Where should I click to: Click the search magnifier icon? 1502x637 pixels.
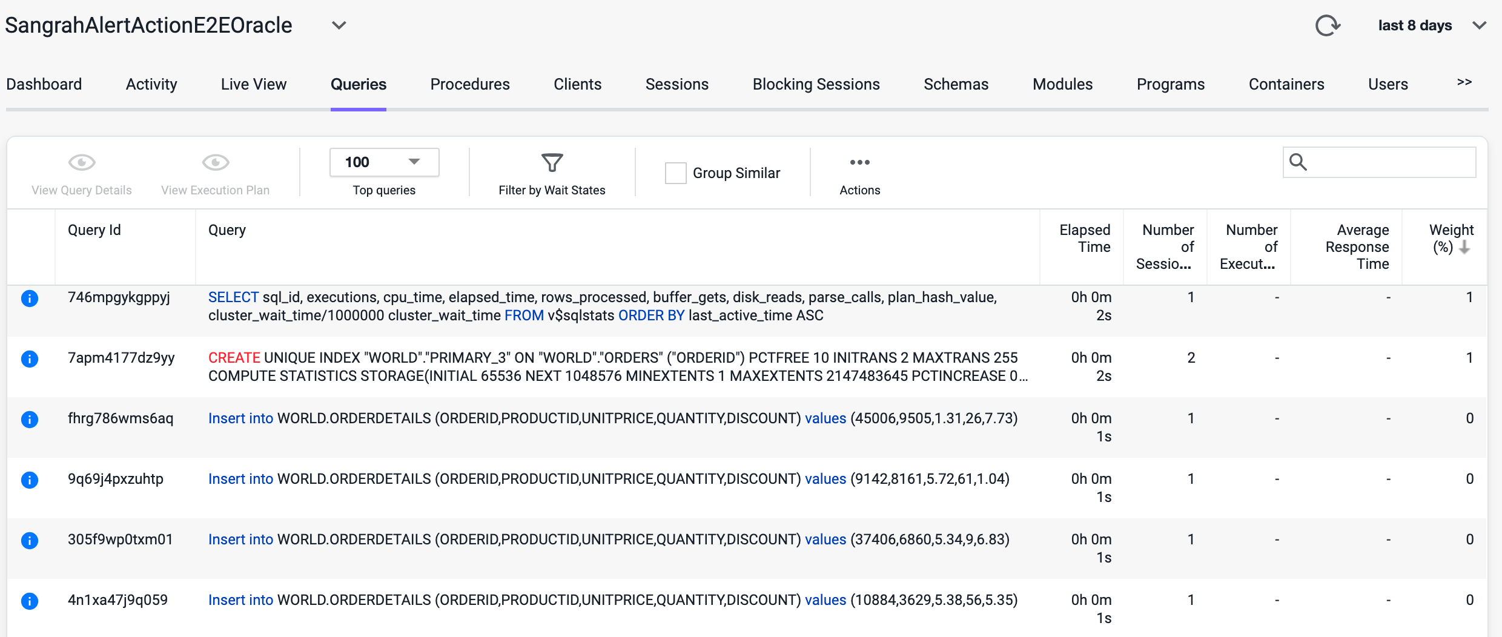1299,162
